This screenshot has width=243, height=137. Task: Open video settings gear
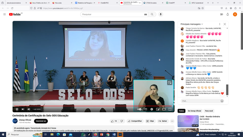click(152, 109)
